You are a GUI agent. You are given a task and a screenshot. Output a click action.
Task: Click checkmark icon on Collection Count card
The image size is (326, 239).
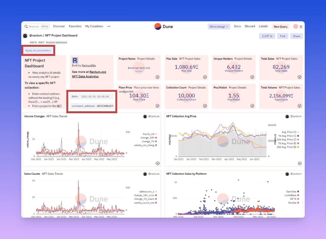(x=205, y=106)
